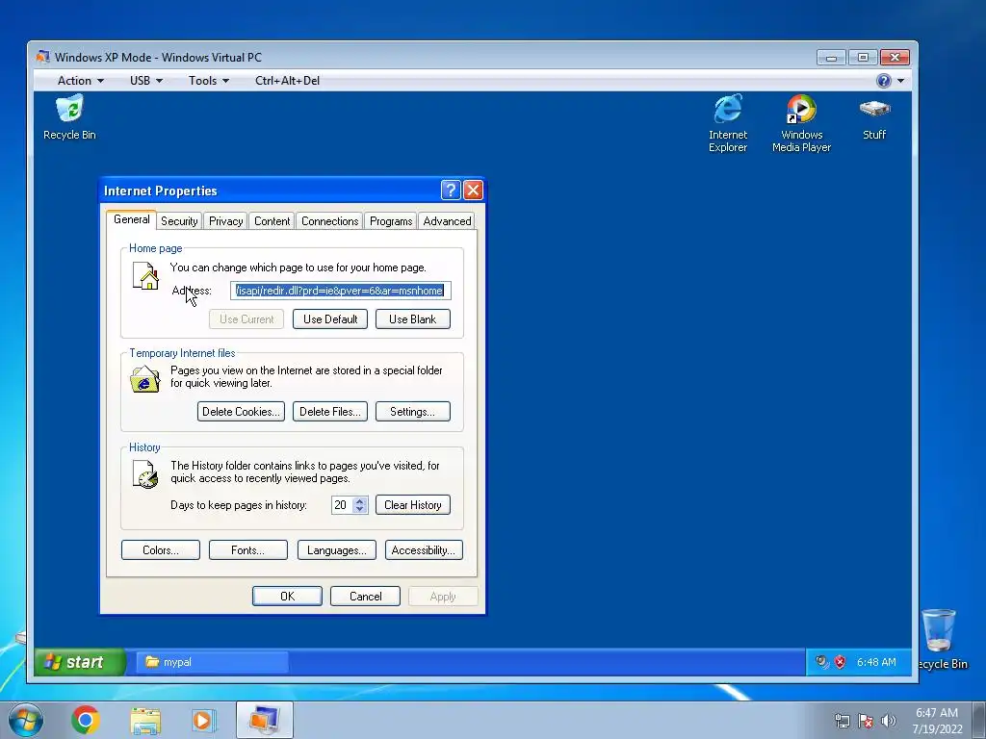Confirm with the OK button
Image resolution: width=986 pixels, height=739 pixels.
click(287, 597)
